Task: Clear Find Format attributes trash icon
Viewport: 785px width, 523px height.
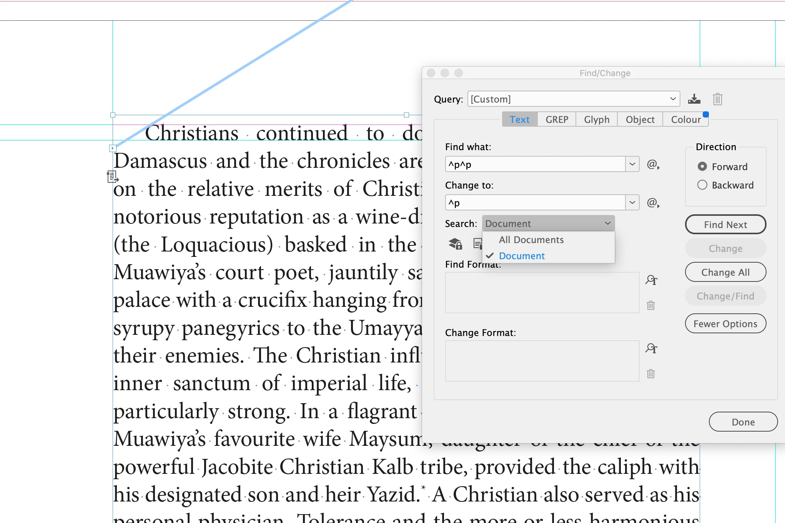Action: point(651,305)
